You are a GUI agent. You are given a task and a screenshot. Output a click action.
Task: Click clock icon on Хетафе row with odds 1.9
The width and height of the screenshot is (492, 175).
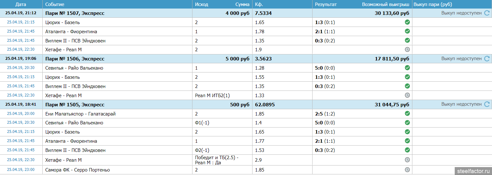tap(407, 50)
